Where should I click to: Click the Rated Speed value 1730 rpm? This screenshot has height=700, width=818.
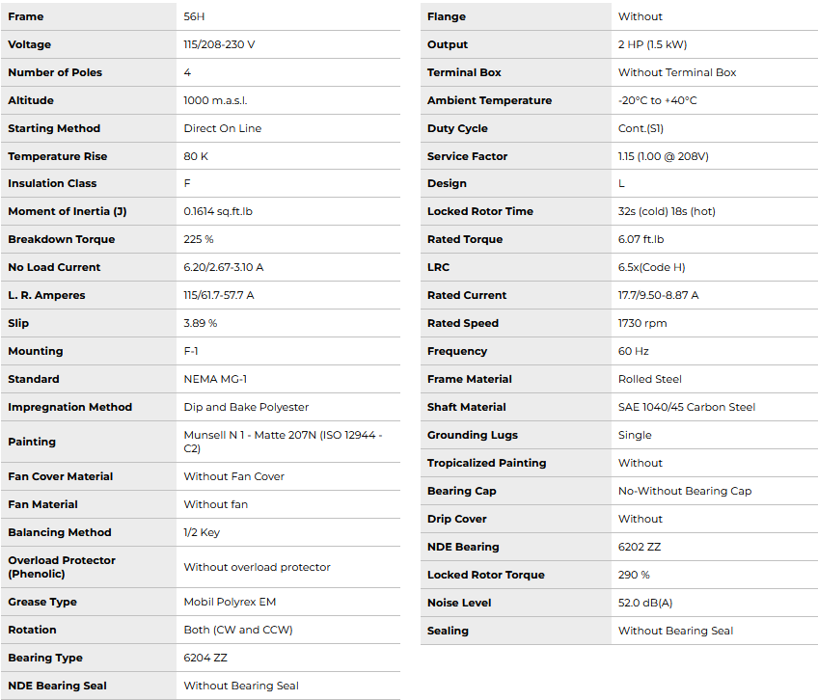point(642,323)
